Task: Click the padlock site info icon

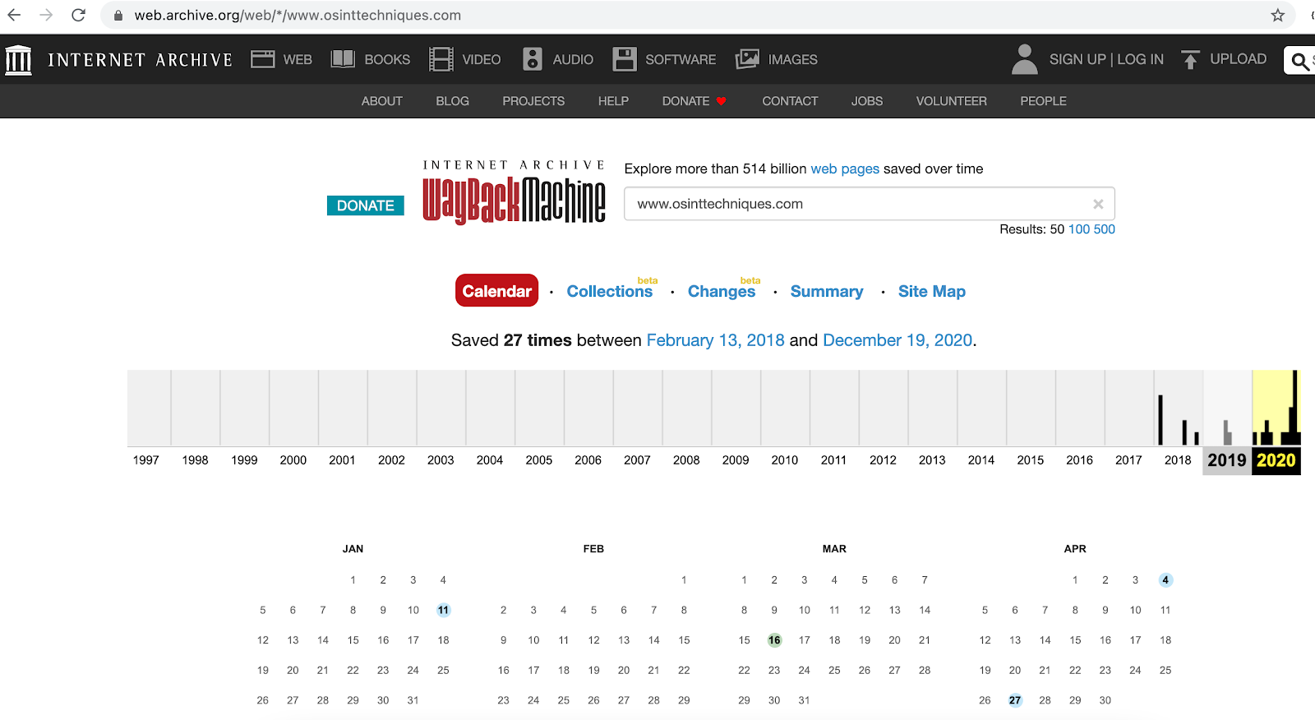Action: (x=118, y=16)
